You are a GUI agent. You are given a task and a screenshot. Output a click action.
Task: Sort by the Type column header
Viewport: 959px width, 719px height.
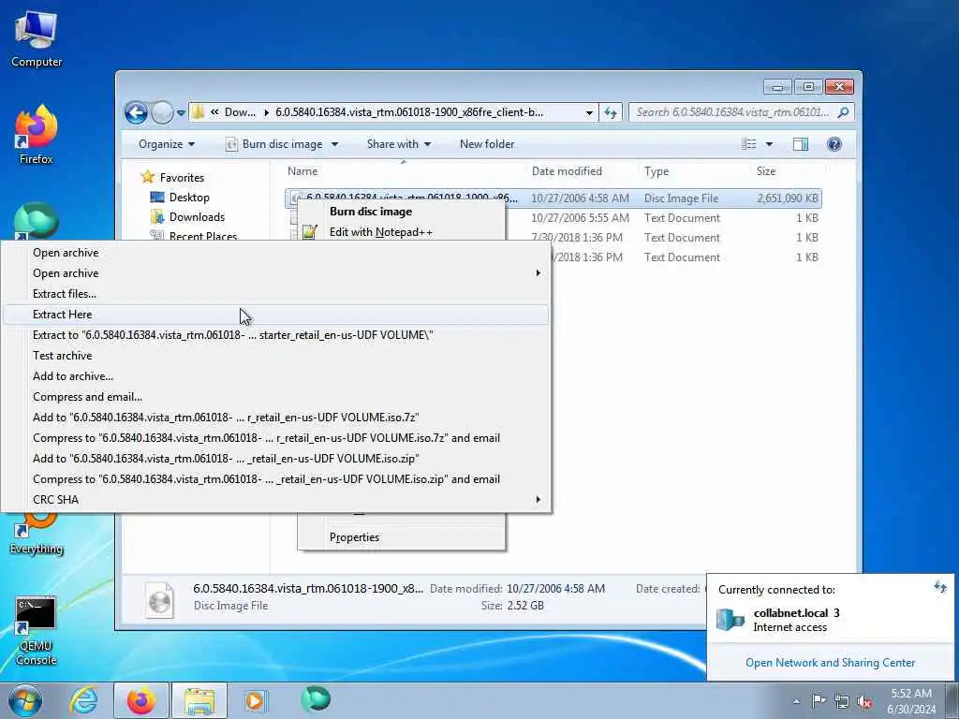(x=694, y=171)
